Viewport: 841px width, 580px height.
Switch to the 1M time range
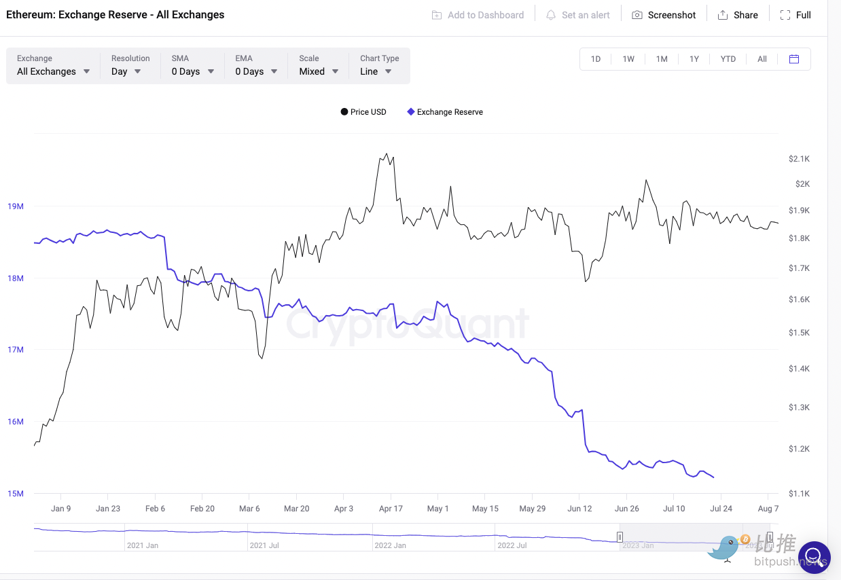(x=662, y=59)
